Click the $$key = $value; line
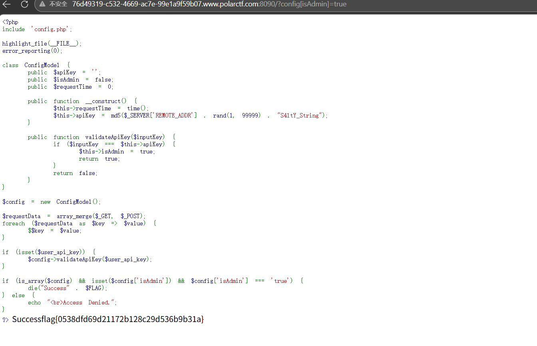Viewport: 537px width, 346px height. [55, 231]
